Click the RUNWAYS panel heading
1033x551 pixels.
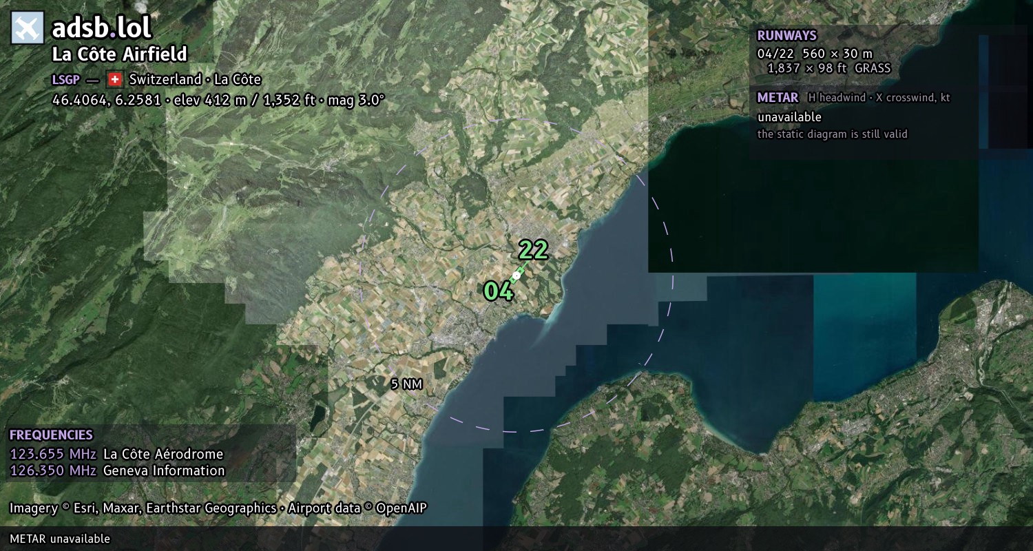point(786,36)
